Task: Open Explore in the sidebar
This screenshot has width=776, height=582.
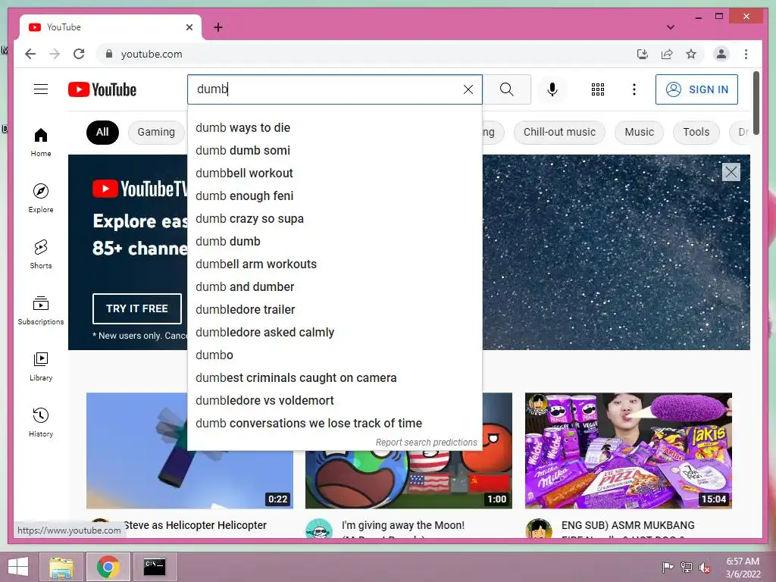Action: click(41, 198)
